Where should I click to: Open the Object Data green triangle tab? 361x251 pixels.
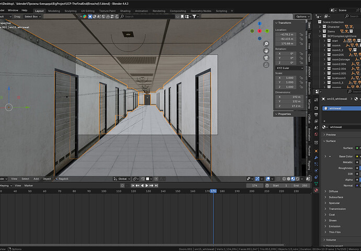point(316,184)
